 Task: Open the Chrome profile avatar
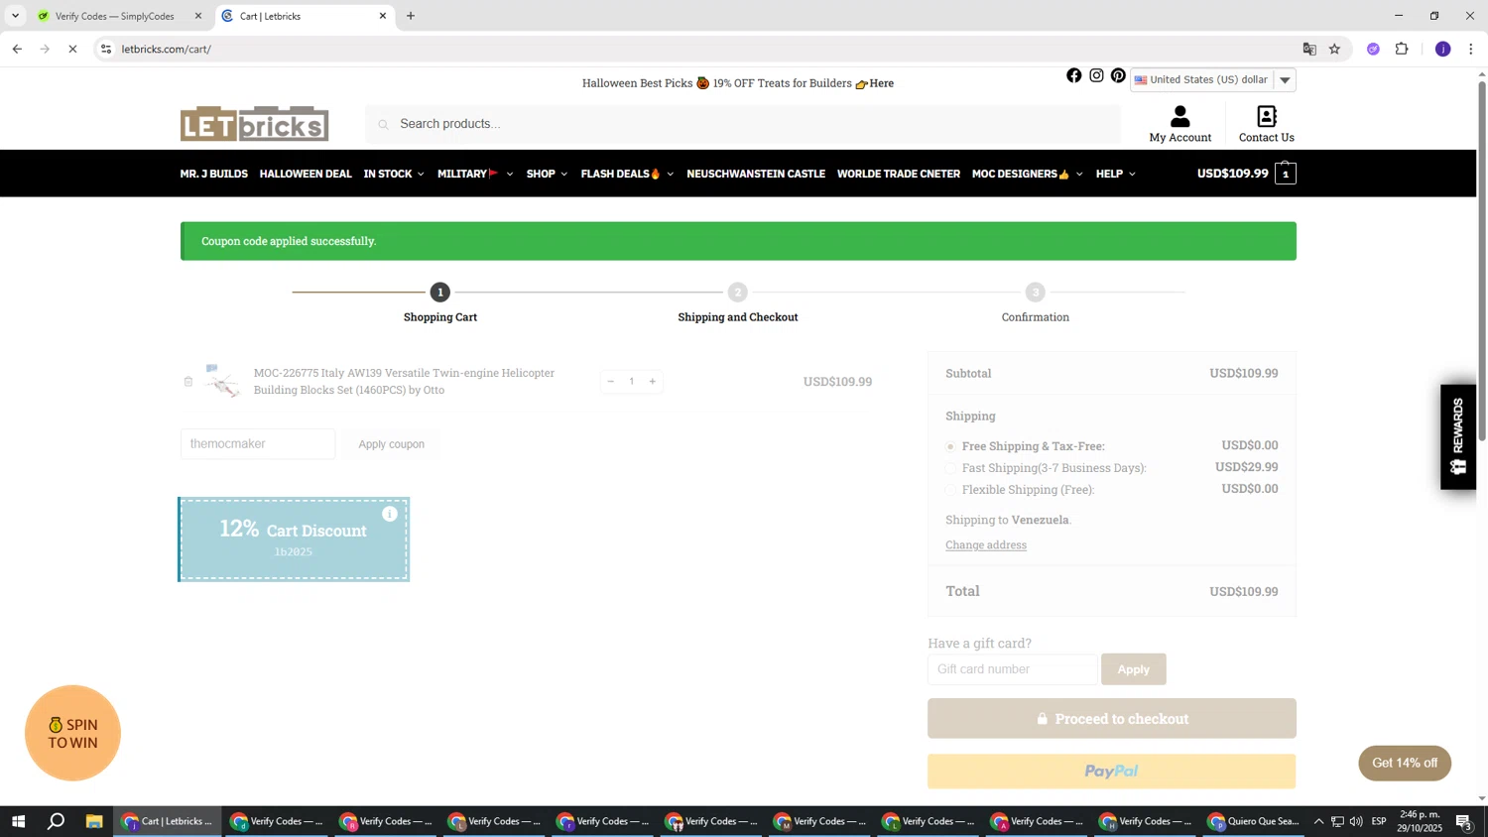(1442, 49)
